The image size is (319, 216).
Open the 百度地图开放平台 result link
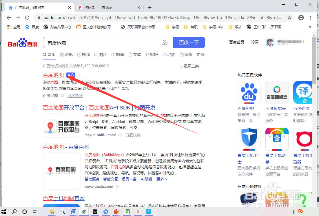pos(99,107)
